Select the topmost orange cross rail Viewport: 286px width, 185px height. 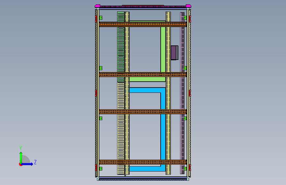point(143,24)
